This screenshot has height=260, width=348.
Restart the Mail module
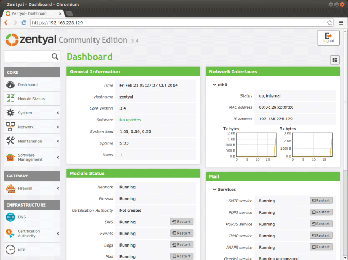coord(182,256)
